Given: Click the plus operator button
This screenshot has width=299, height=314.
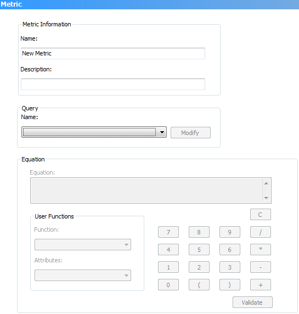Looking at the screenshot, I should [261, 285].
